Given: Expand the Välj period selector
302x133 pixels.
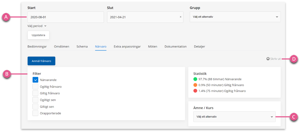Looking at the screenshot, I should [x=37, y=26].
